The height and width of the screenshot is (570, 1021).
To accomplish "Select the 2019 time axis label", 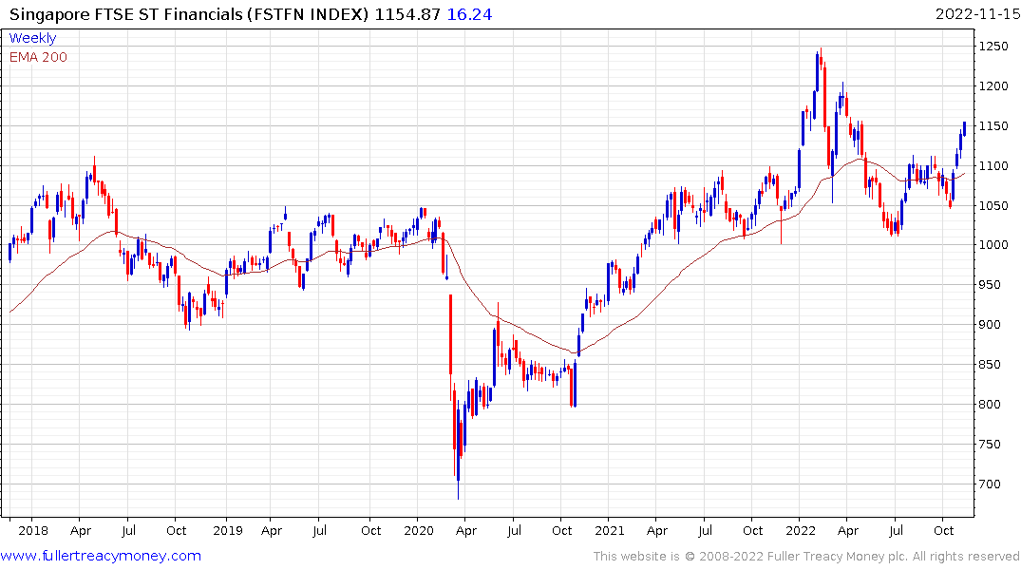I will coord(227,530).
